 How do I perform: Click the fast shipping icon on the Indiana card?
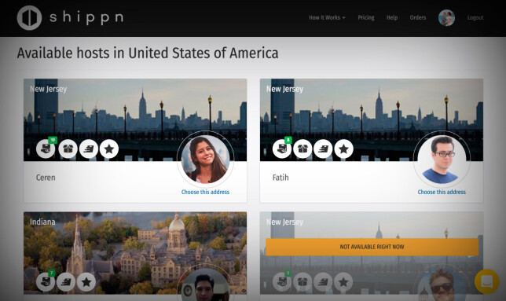[x=66, y=282]
